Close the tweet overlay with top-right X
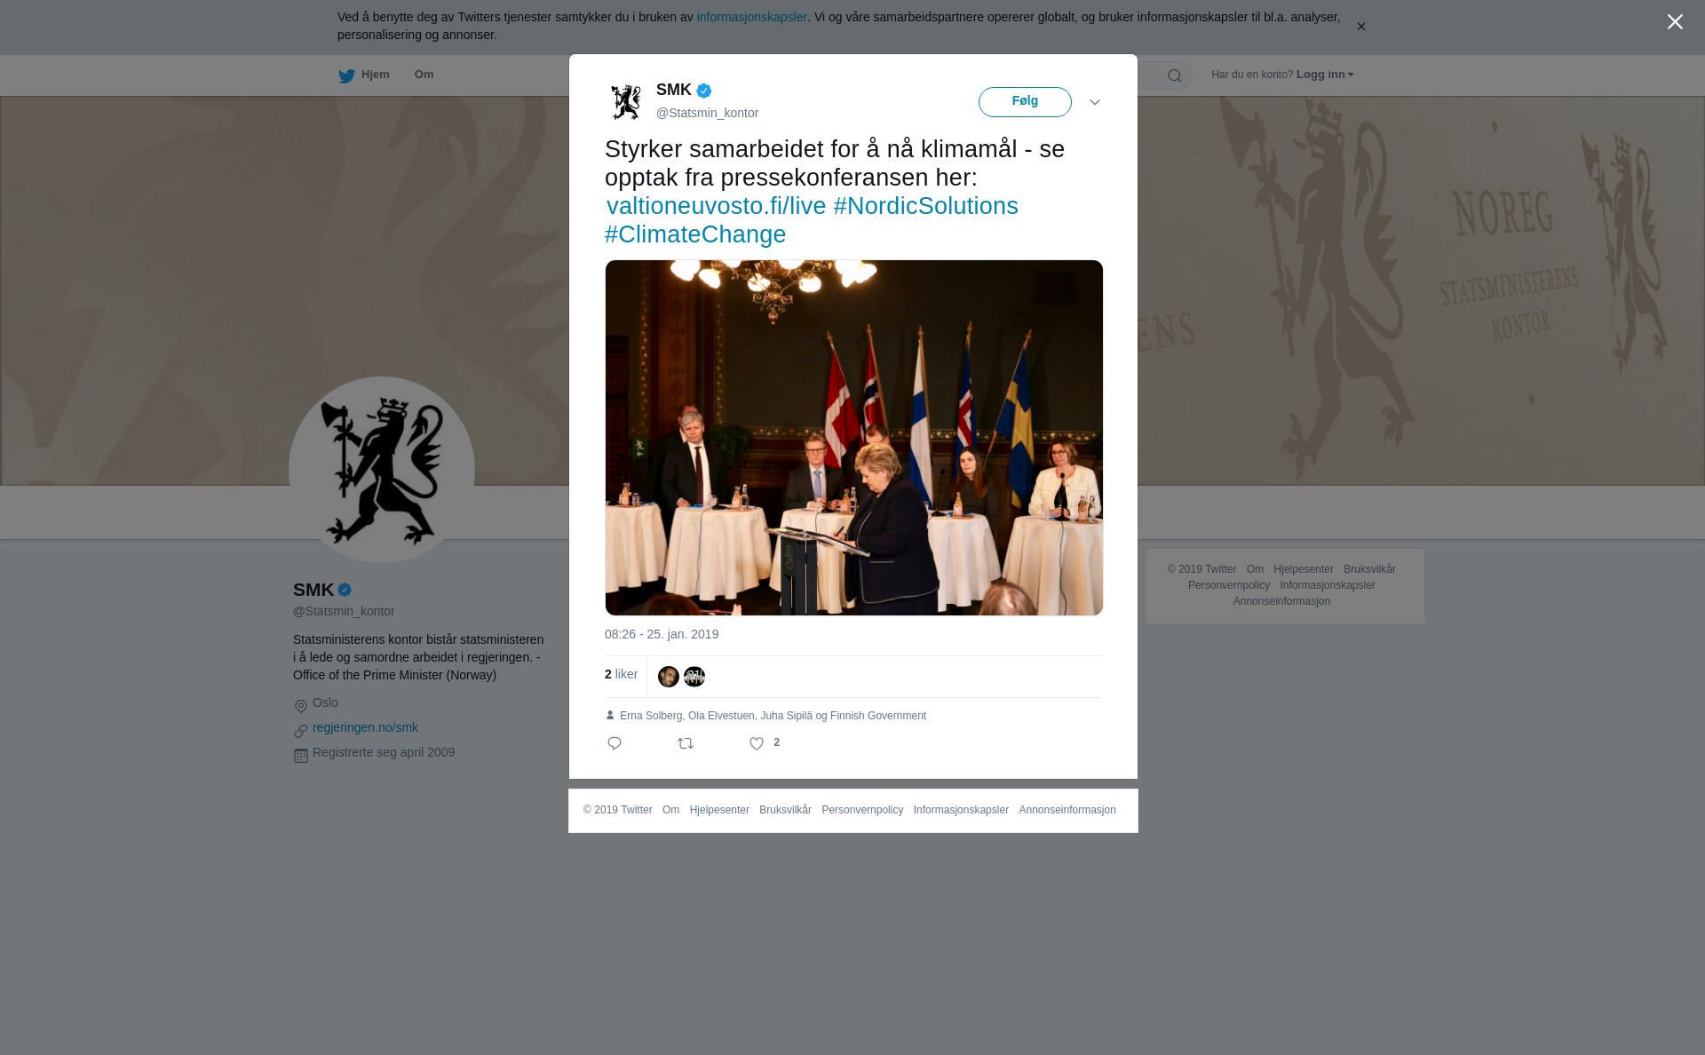1705x1055 pixels. [x=1675, y=22]
